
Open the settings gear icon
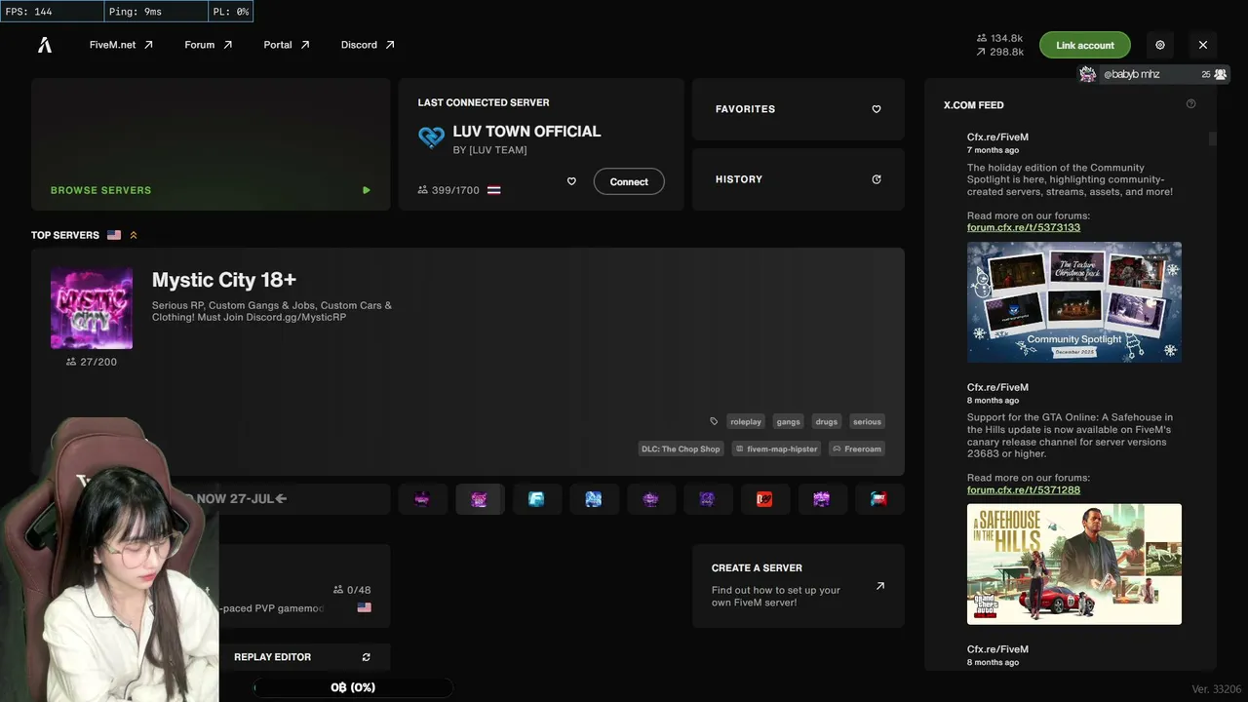tap(1160, 45)
